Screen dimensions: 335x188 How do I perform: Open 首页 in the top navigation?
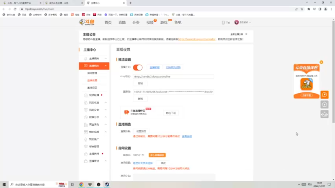pos(108,23)
